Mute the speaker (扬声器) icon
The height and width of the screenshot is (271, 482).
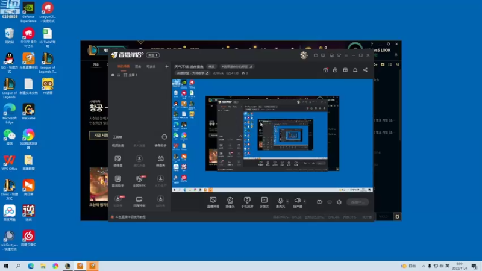[x=297, y=201]
